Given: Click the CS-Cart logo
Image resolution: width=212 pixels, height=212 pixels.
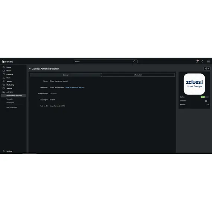Looking at the screenshot, I should [7, 61].
